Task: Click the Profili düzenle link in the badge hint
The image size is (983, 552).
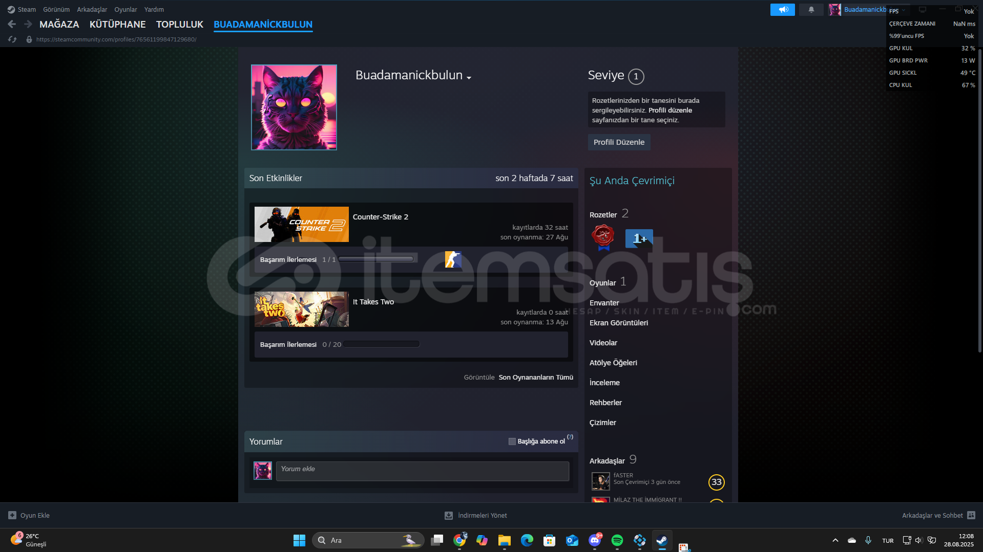Action: pos(670,110)
